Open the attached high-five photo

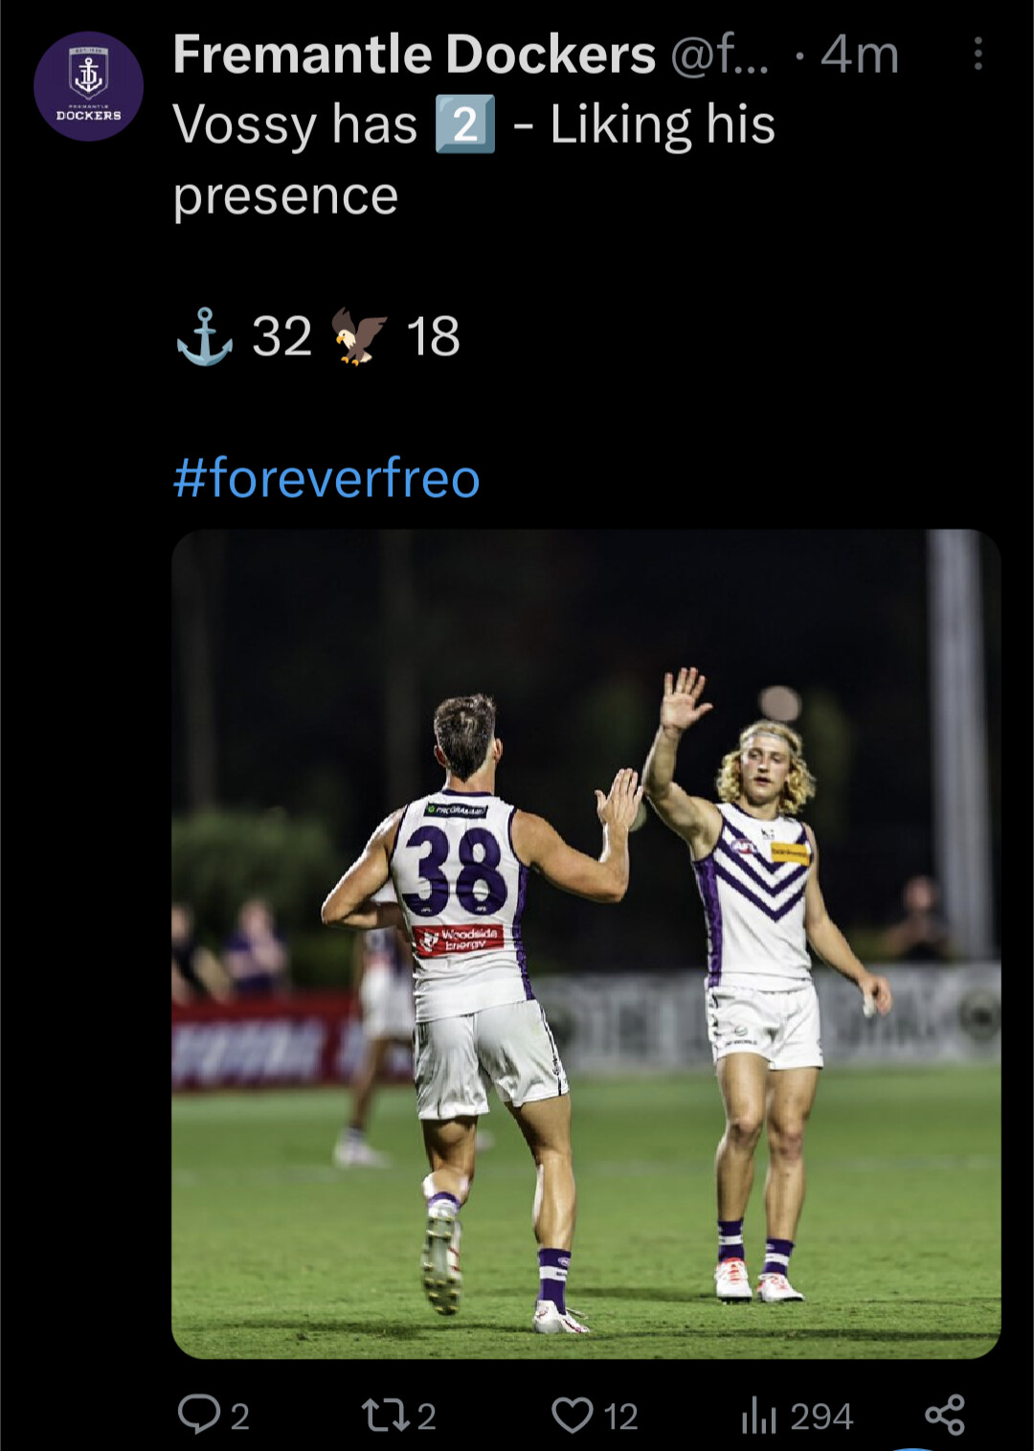pos(586,943)
